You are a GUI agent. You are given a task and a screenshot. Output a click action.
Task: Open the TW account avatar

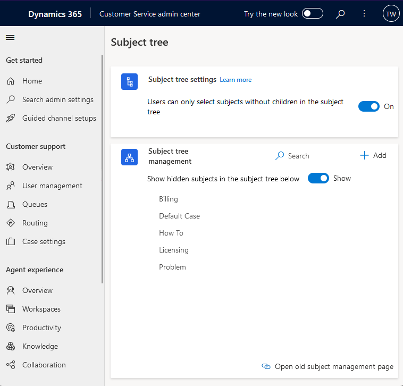391,14
